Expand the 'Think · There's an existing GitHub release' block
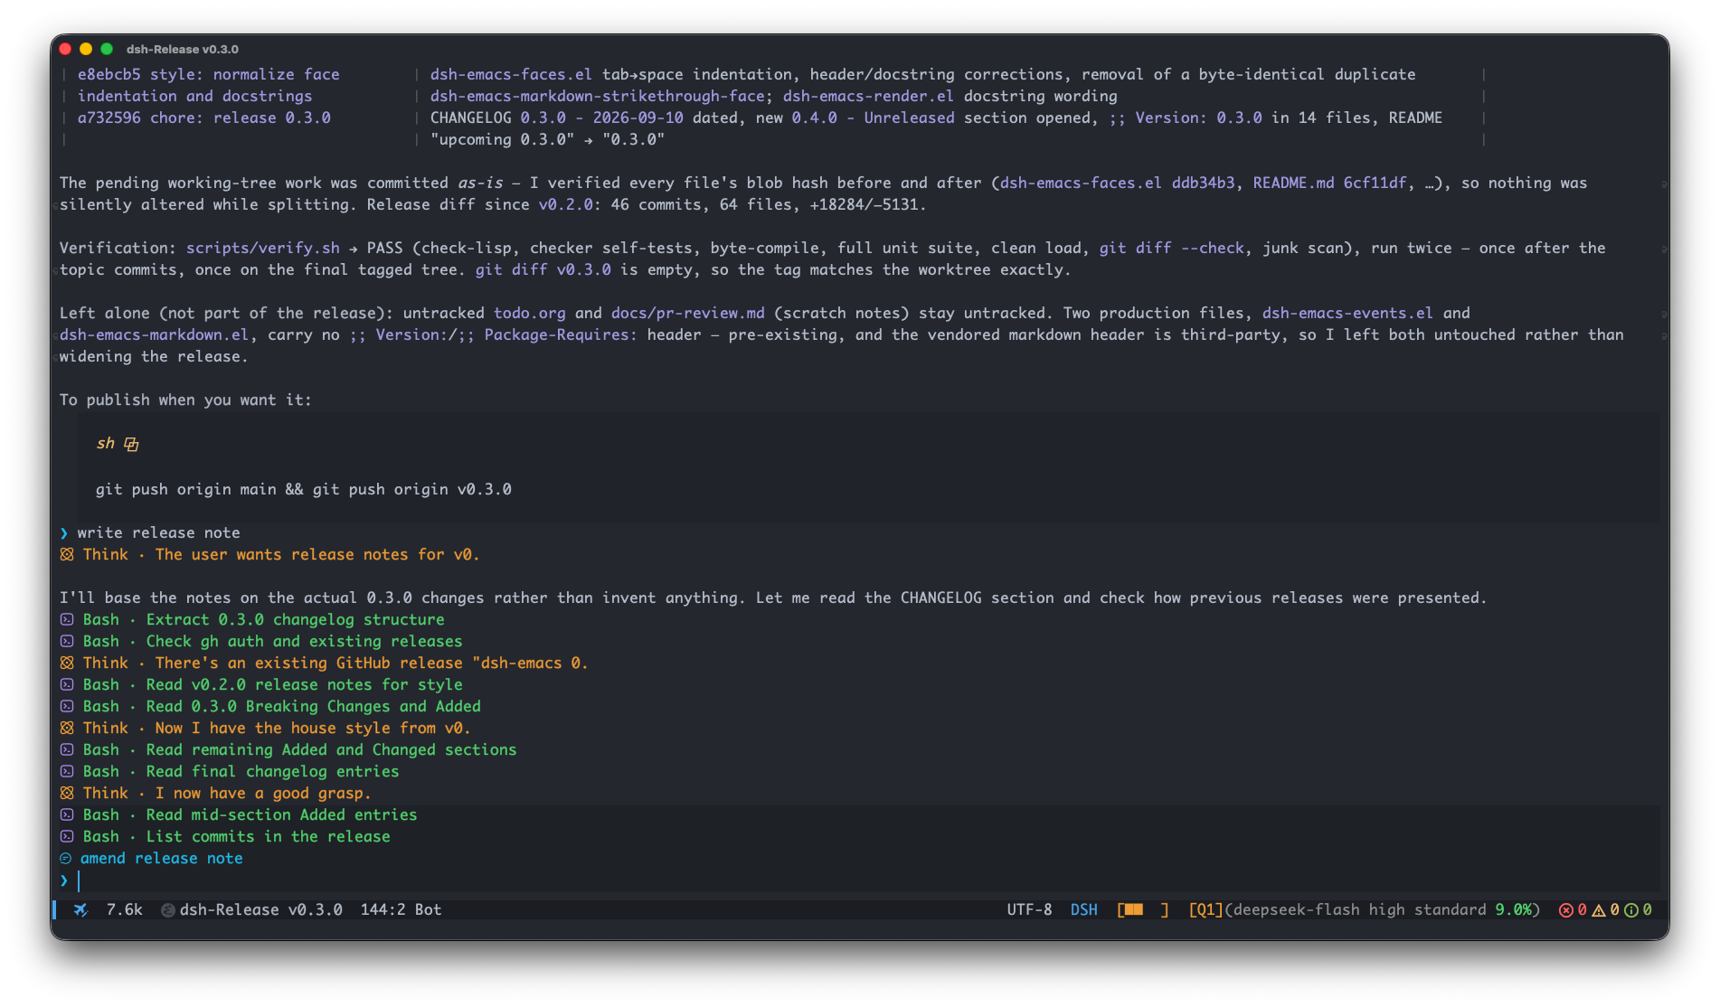1720x1007 pixels. click(x=324, y=663)
